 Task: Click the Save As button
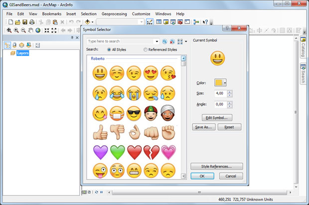click(204, 127)
